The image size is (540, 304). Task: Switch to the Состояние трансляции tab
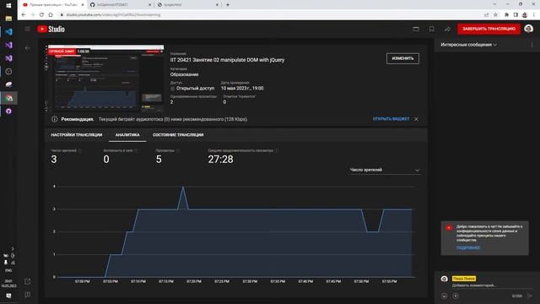[178, 135]
